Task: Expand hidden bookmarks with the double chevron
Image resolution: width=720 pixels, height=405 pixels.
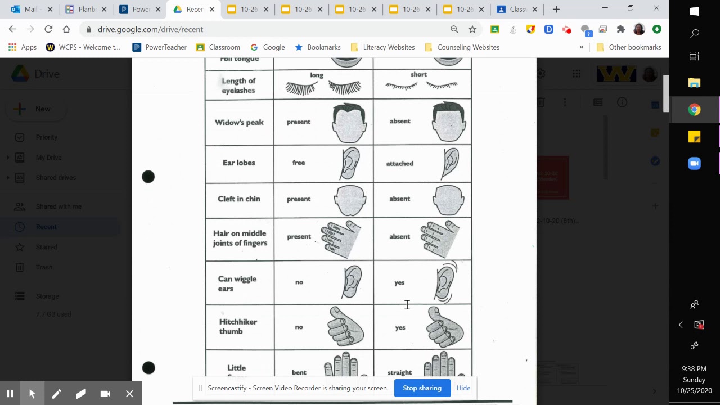Action: click(581, 47)
